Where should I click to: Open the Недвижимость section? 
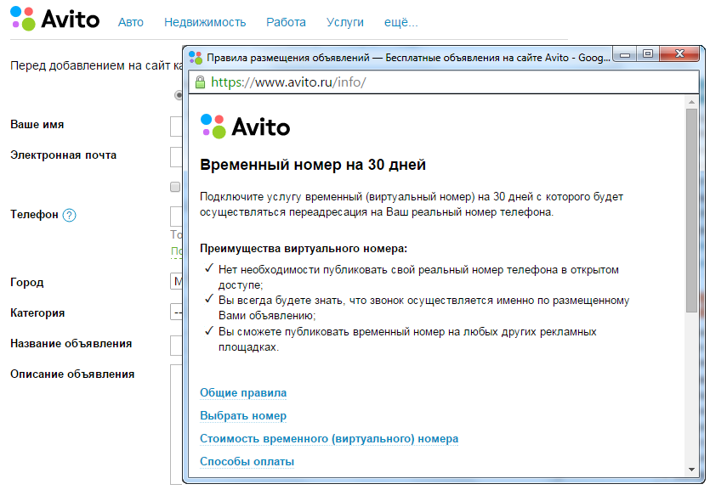(205, 22)
